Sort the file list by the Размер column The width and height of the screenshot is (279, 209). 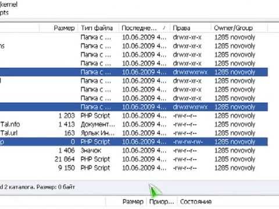64,28
